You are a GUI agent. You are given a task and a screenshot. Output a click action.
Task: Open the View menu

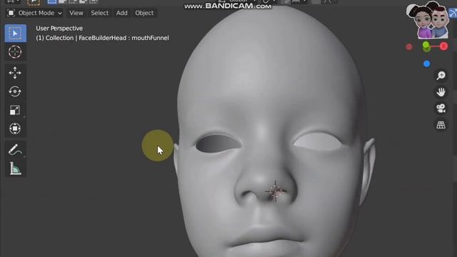click(x=76, y=13)
